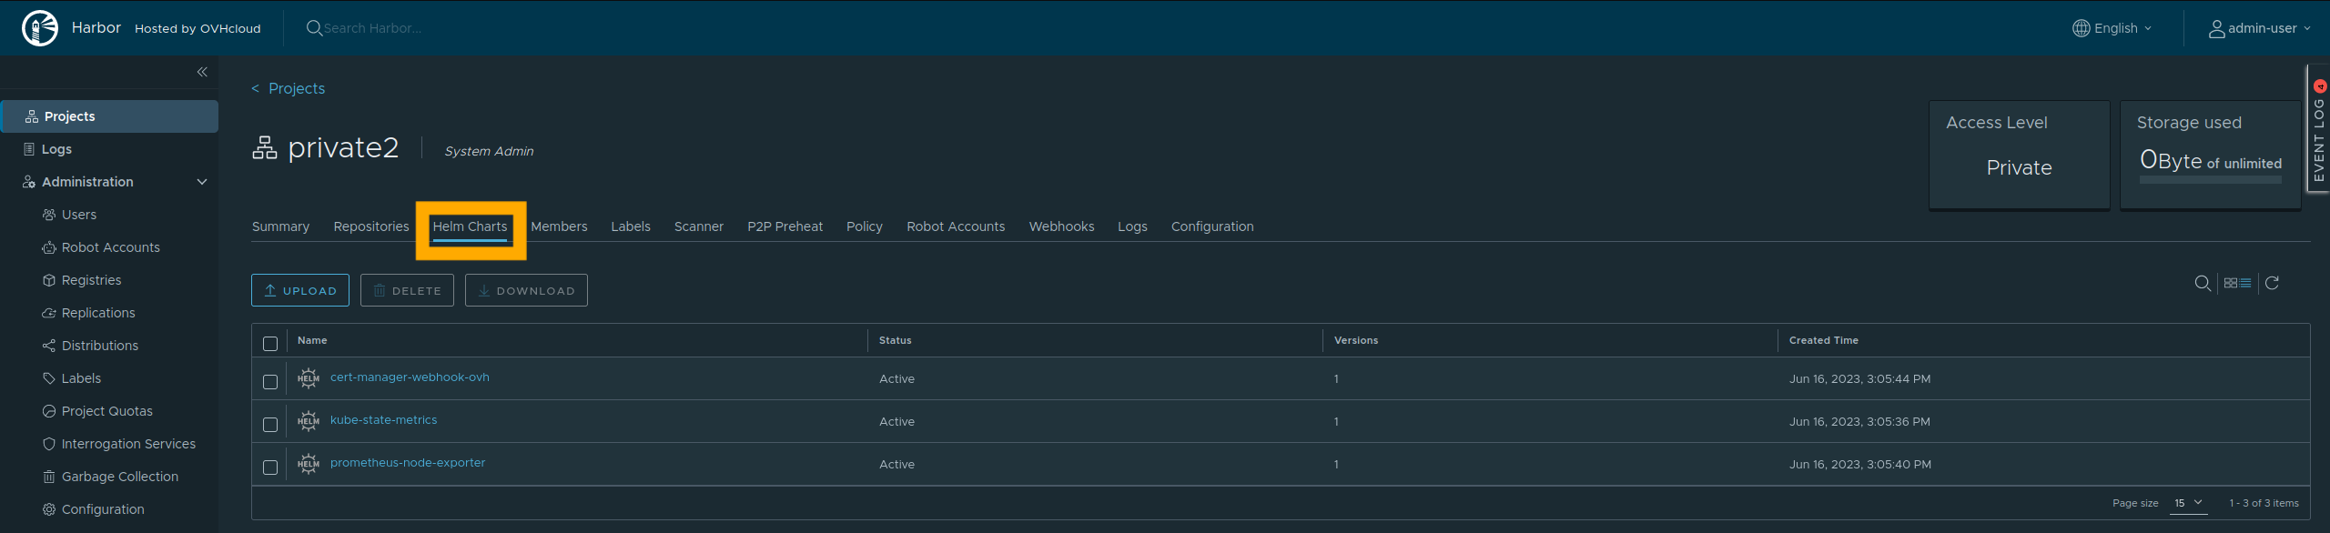The width and height of the screenshot is (2330, 533).
Task: Click Helm icon of cert-manager-webhook-ovh row
Action: point(309,377)
